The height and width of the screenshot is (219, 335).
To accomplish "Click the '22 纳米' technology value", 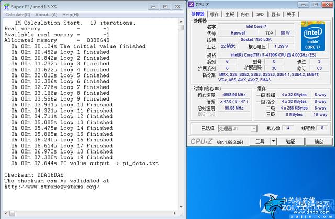I will click(228, 46).
